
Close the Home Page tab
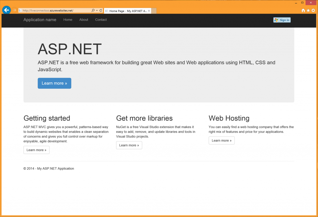point(149,11)
